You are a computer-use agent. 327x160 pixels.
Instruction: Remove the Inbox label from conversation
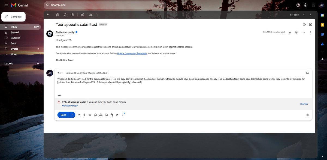click(x=106, y=25)
